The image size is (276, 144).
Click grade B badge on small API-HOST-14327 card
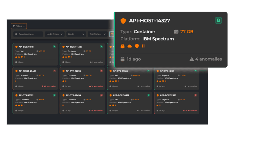point(101,47)
